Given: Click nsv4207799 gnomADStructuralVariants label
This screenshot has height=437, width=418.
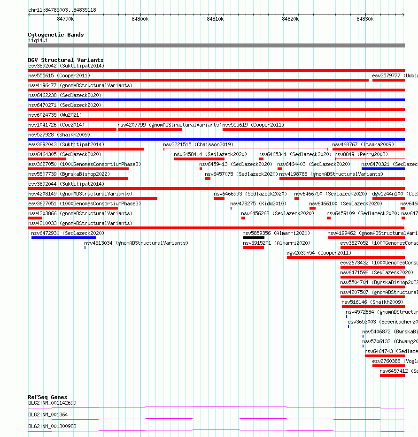Looking at the screenshot, I should 170,125.
